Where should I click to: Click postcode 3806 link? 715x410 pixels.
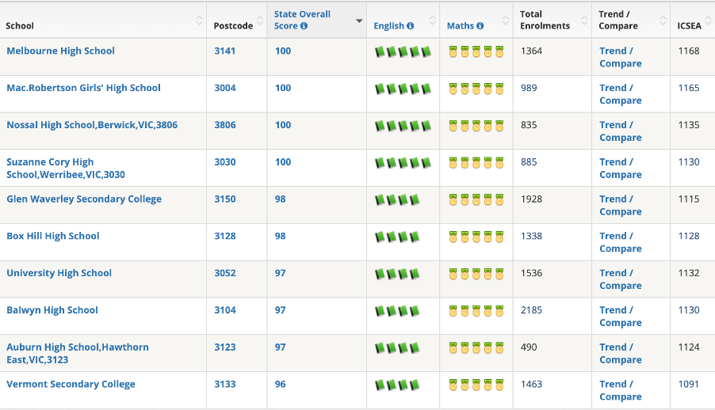(225, 125)
